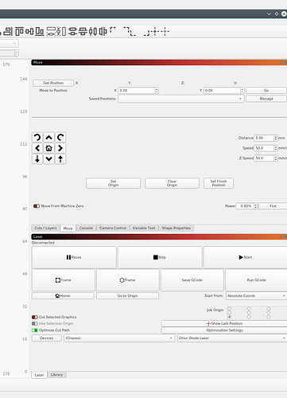
Task: Stop the laser job
Action: point(160,257)
